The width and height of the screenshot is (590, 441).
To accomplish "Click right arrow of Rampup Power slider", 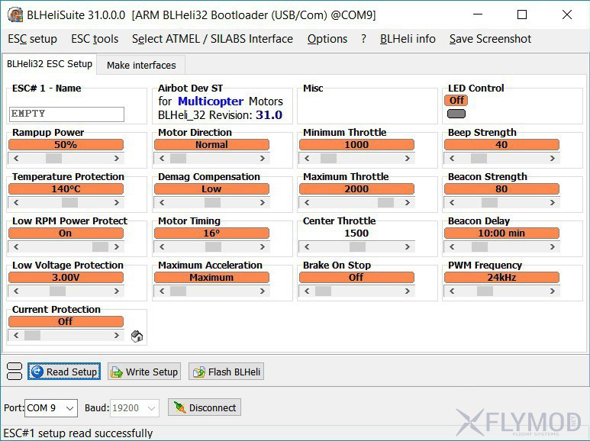I will 117,159.
